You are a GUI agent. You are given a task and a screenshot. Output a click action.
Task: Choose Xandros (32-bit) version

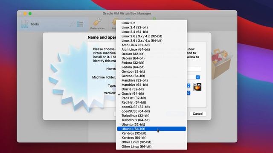coord(151,133)
